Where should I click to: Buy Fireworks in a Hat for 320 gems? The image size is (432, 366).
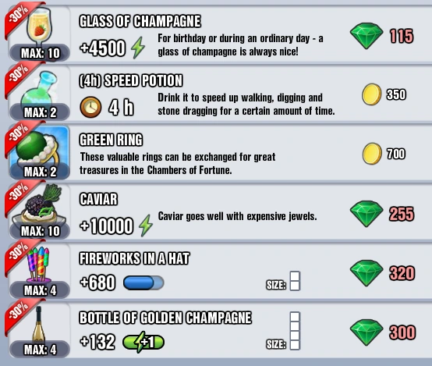pyautogui.click(x=382, y=273)
